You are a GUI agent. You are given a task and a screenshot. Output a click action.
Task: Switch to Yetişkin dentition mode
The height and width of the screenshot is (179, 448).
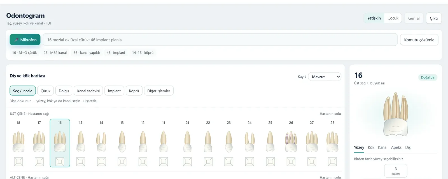click(x=374, y=18)
